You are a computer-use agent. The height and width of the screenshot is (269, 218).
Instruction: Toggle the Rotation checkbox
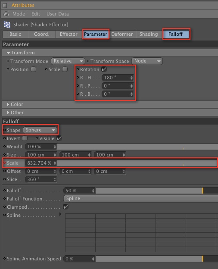[104, 69]
